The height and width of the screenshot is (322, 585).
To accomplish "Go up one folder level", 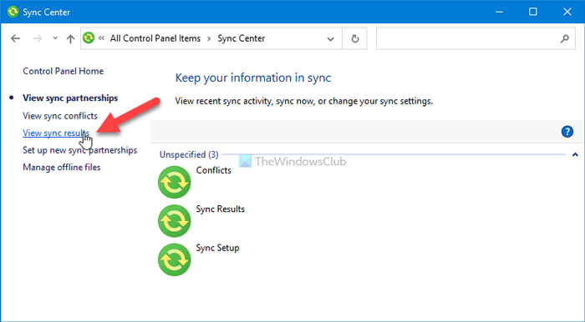I will [x=70, y=38].
